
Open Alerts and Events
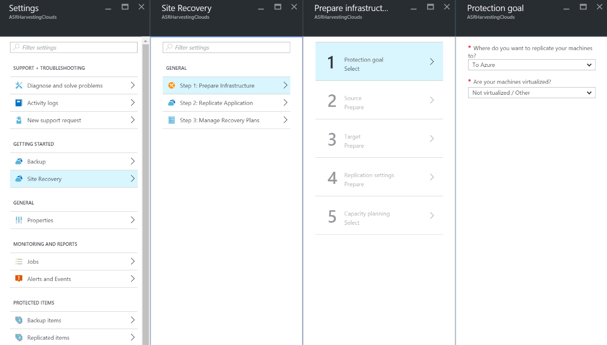[74, 279]
